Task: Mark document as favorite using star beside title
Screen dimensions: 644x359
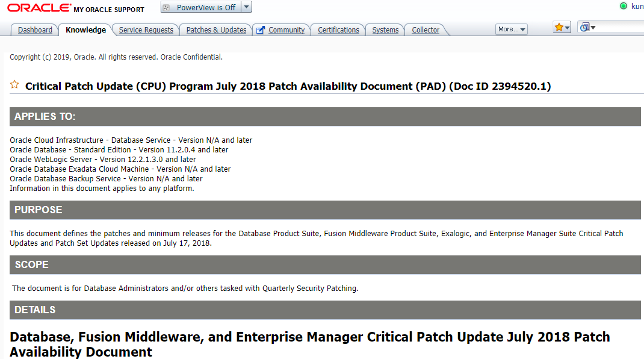Action: pyautogui.click(x=14, y=85)
